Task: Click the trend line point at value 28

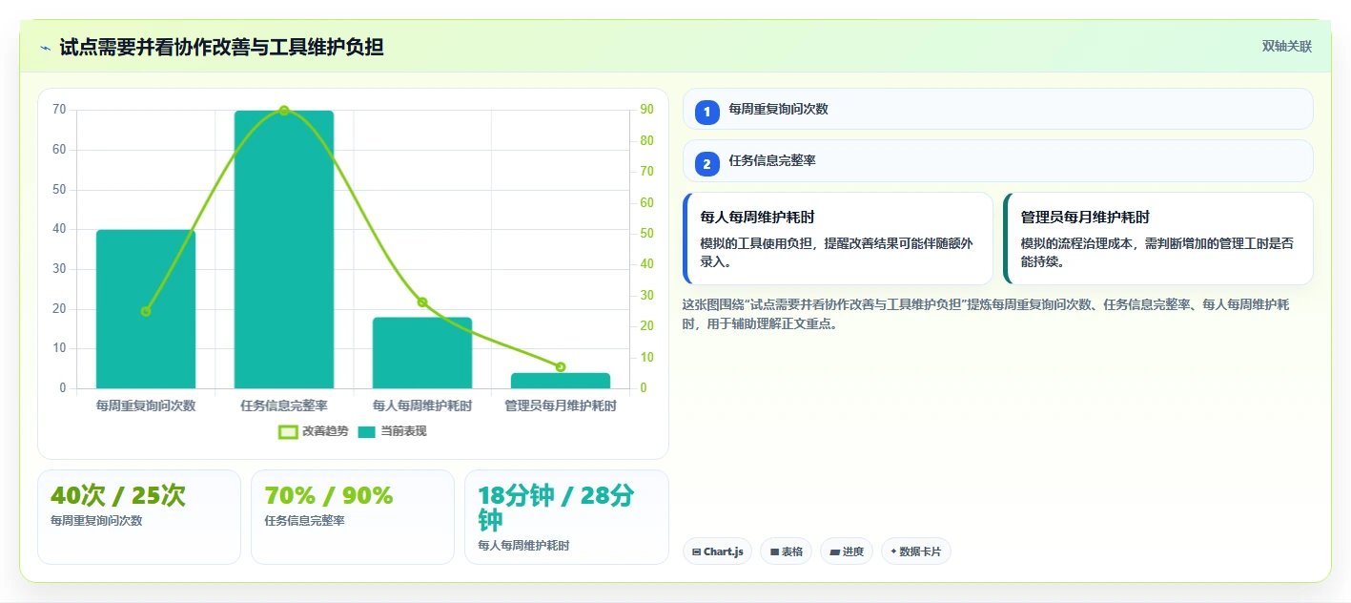Action: (422, 302)
